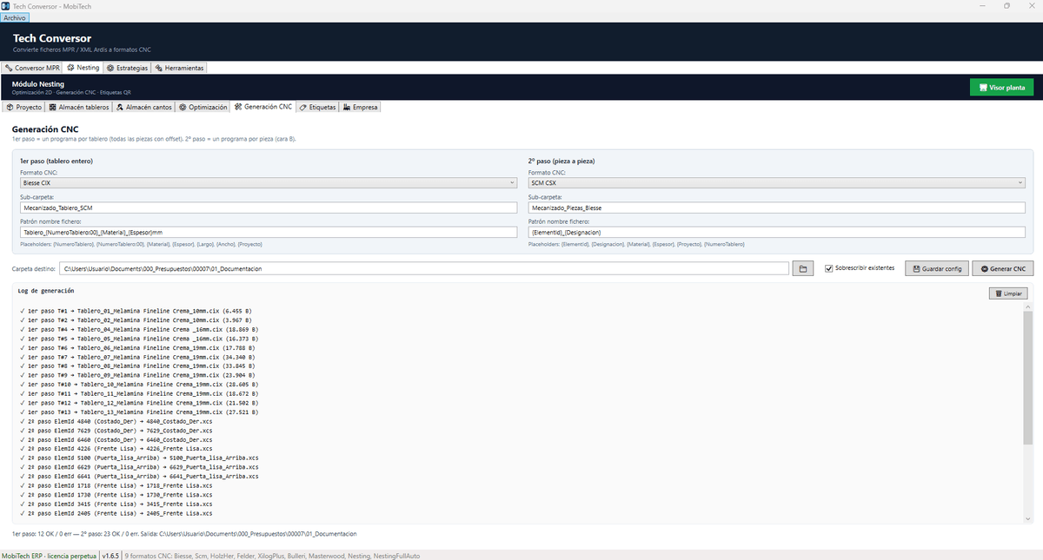Open the Empresa sub-tab
This screenshot has width=1043, height=560.
point(361,107)
